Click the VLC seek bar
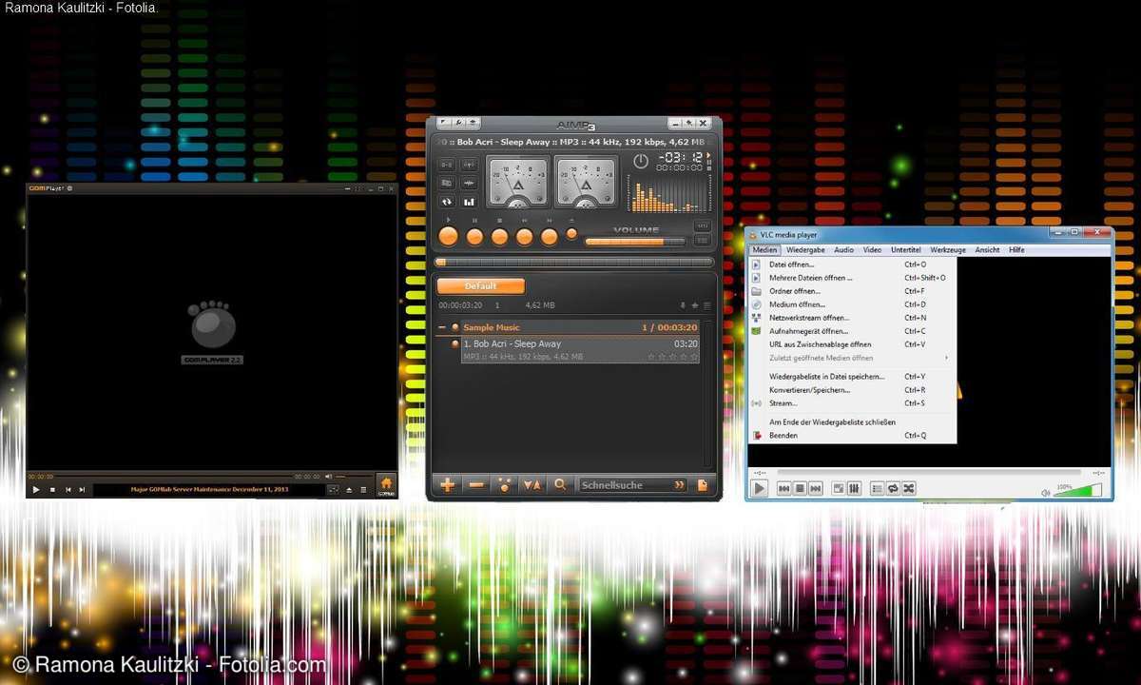The width and height of the screenshot is (1141, 685). tap(929, 472)
